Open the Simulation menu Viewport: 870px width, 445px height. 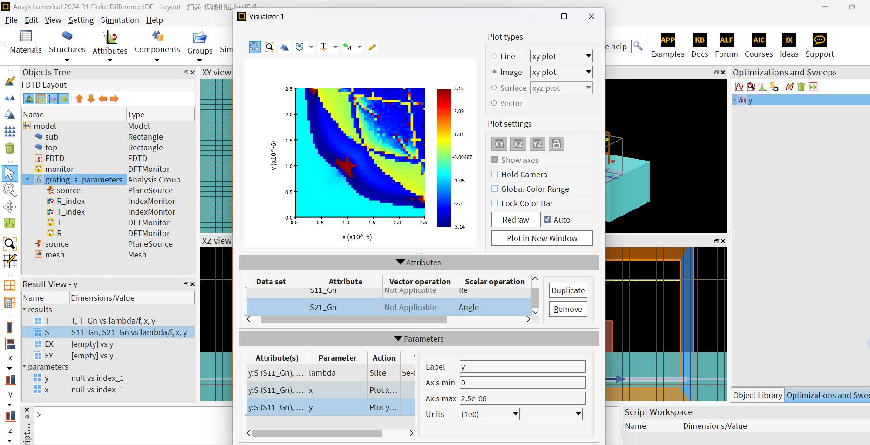[120, 20]
